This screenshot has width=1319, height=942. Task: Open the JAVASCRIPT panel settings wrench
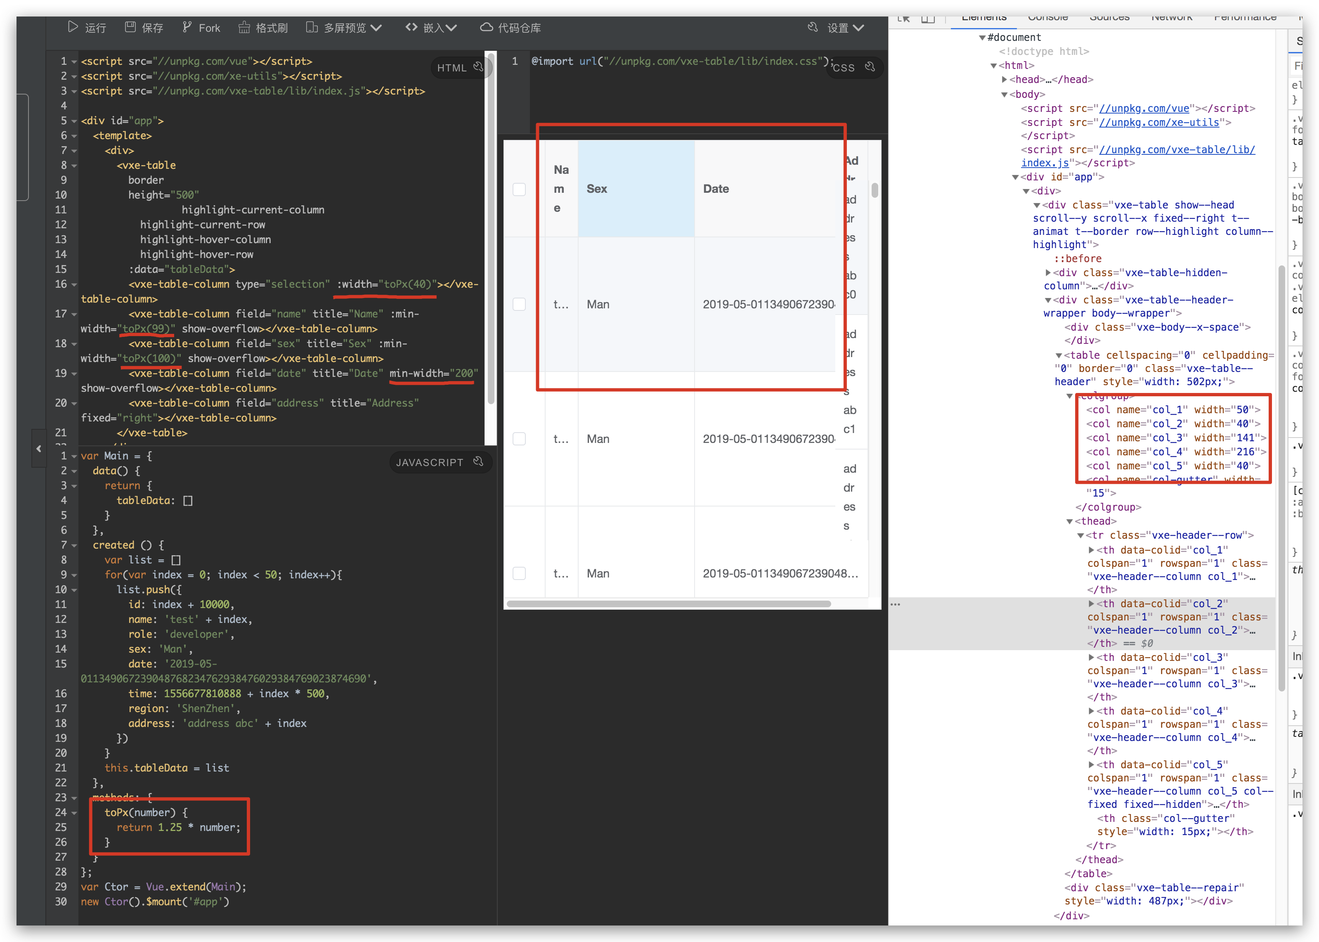[x=478, y=461]
